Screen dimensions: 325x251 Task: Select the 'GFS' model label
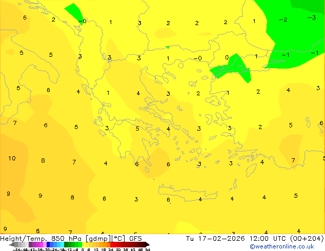(135, 239)
